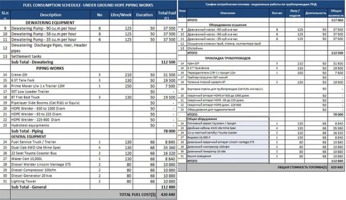
Task: Select the 'Diesel Compressor 100cfm' cell
Action: [50, 170]
